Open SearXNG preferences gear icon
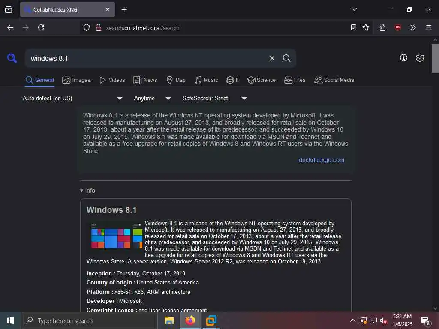Viewport: 439px width, 329px height. click(x=420, y=58)
